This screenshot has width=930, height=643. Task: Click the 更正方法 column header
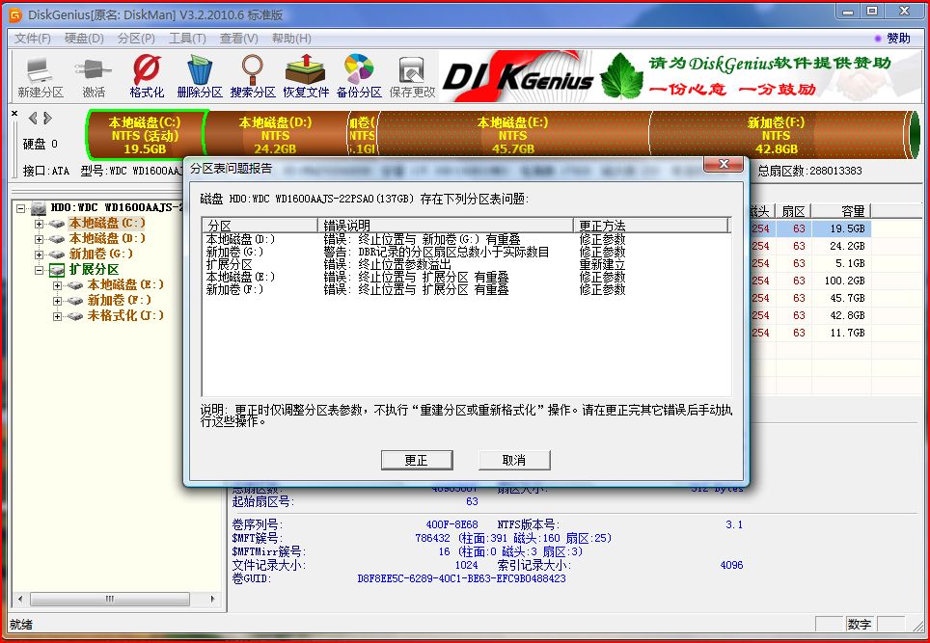click(651, 226)
